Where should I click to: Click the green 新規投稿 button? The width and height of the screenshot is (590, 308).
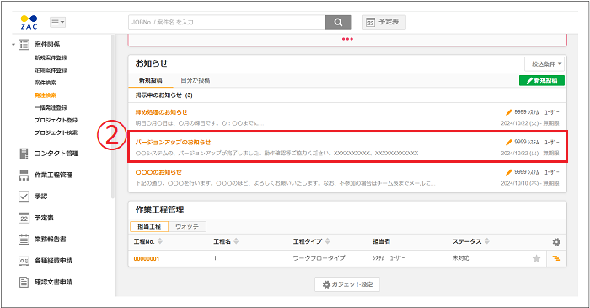[x=542, y=80]
